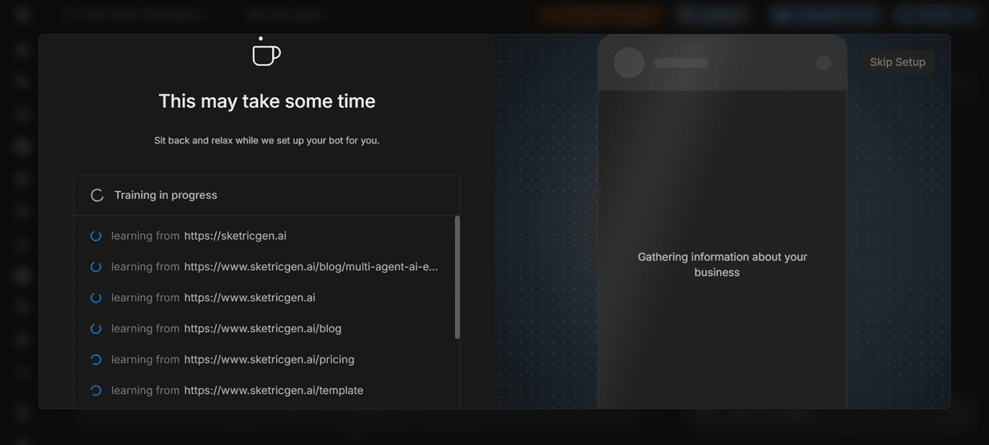
Task: Click the https://www.sketricgen.ai/blog URL
Action: [x=263, y=329]
